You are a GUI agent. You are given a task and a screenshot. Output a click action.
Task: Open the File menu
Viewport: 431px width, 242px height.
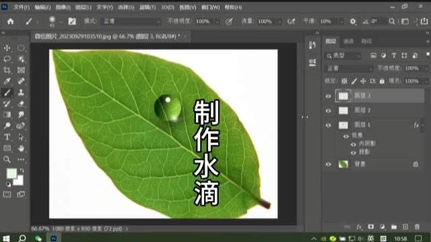[22, 7]
